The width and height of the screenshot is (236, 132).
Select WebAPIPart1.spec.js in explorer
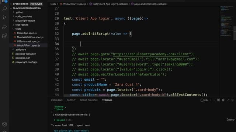pos(28,45)
